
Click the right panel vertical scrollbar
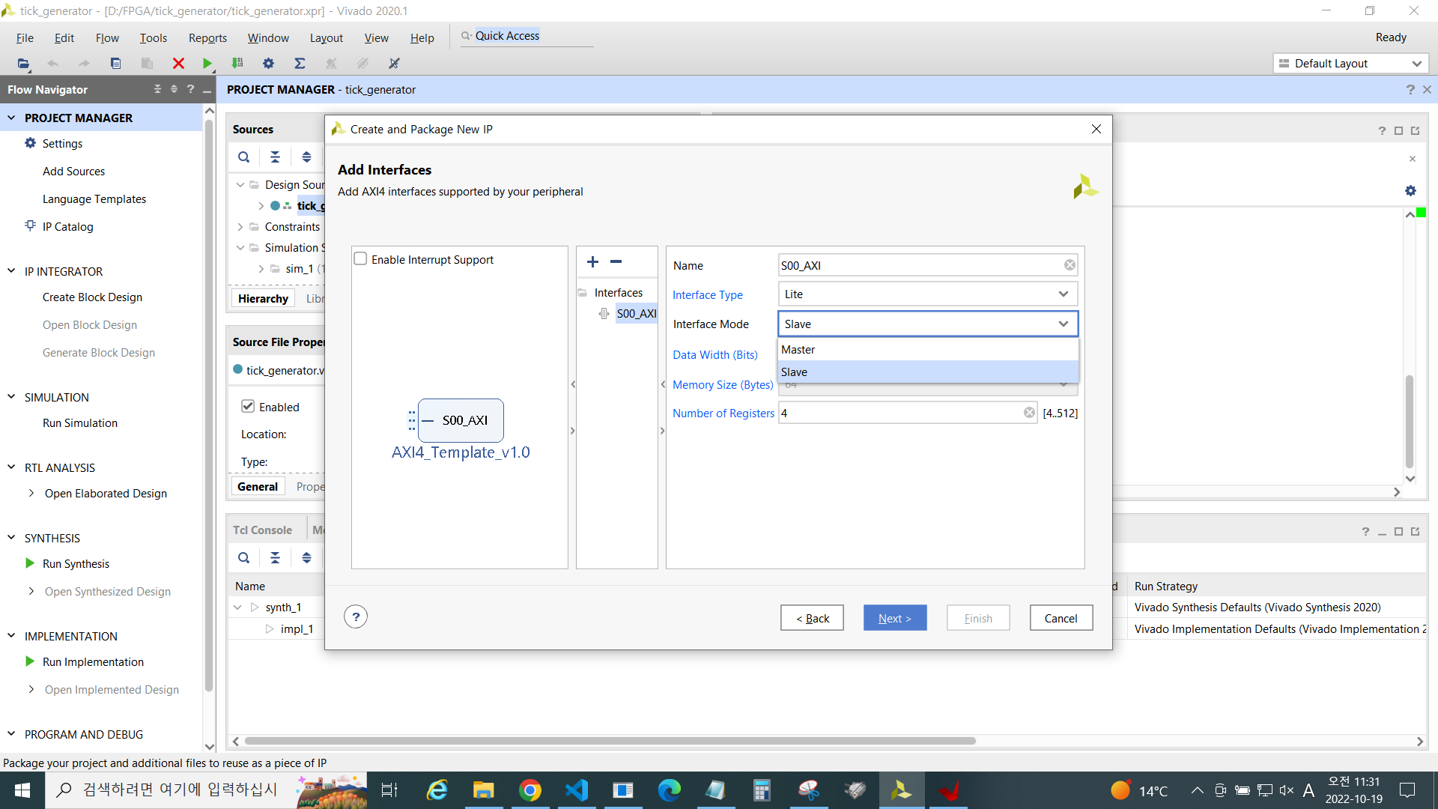(1410, 421)
